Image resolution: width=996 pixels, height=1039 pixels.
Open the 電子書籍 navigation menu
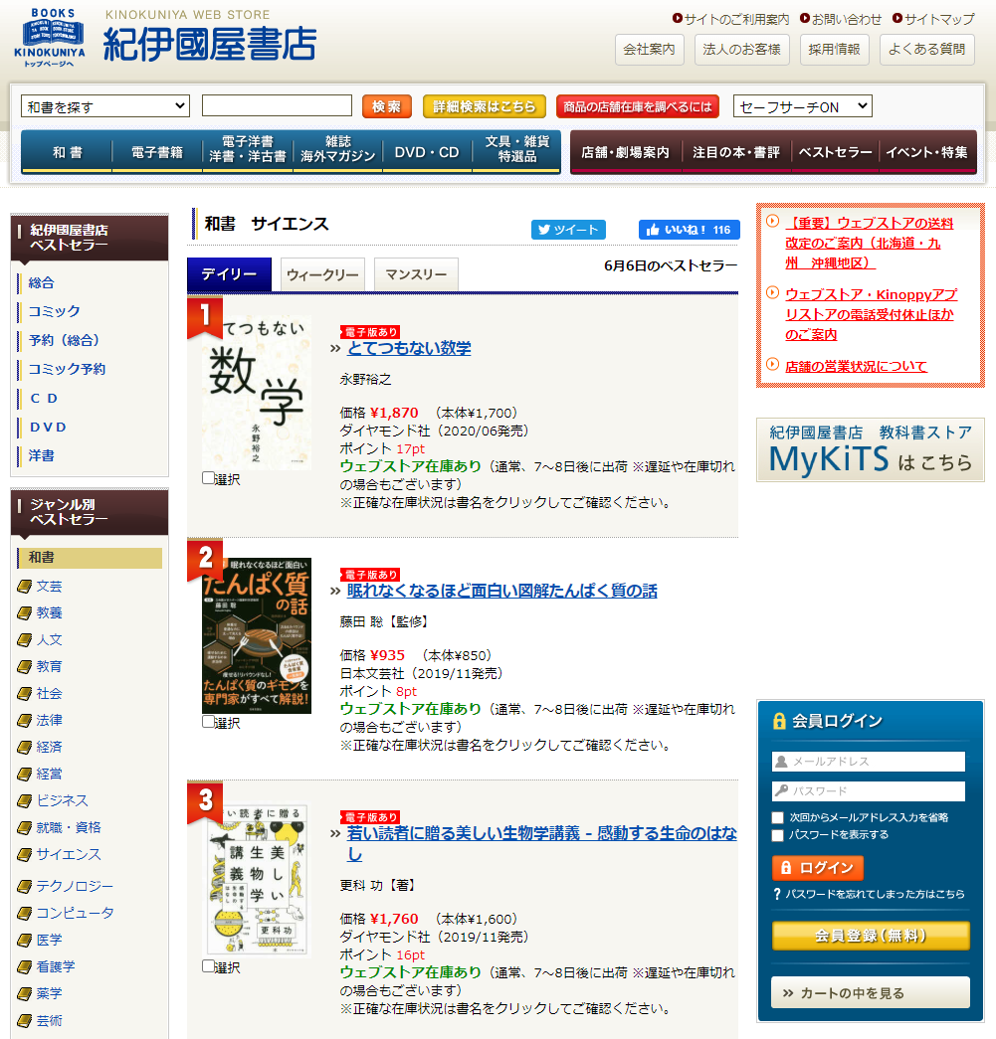(x=157, y=152)
